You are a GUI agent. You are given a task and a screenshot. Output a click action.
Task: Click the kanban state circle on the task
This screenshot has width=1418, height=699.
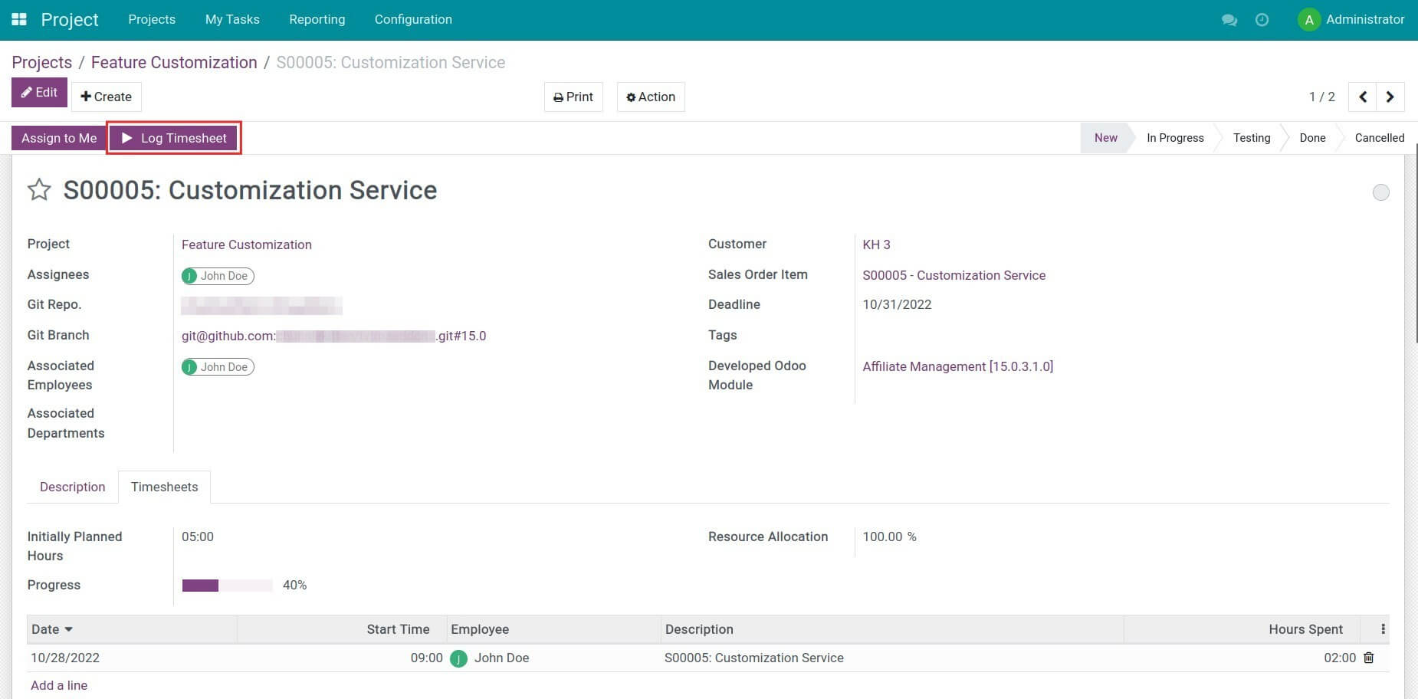pos(1381,192)
